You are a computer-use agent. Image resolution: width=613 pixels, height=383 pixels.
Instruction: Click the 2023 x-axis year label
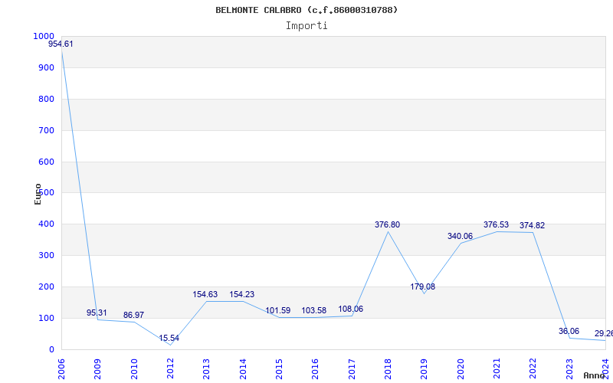(x=569, y=369)
